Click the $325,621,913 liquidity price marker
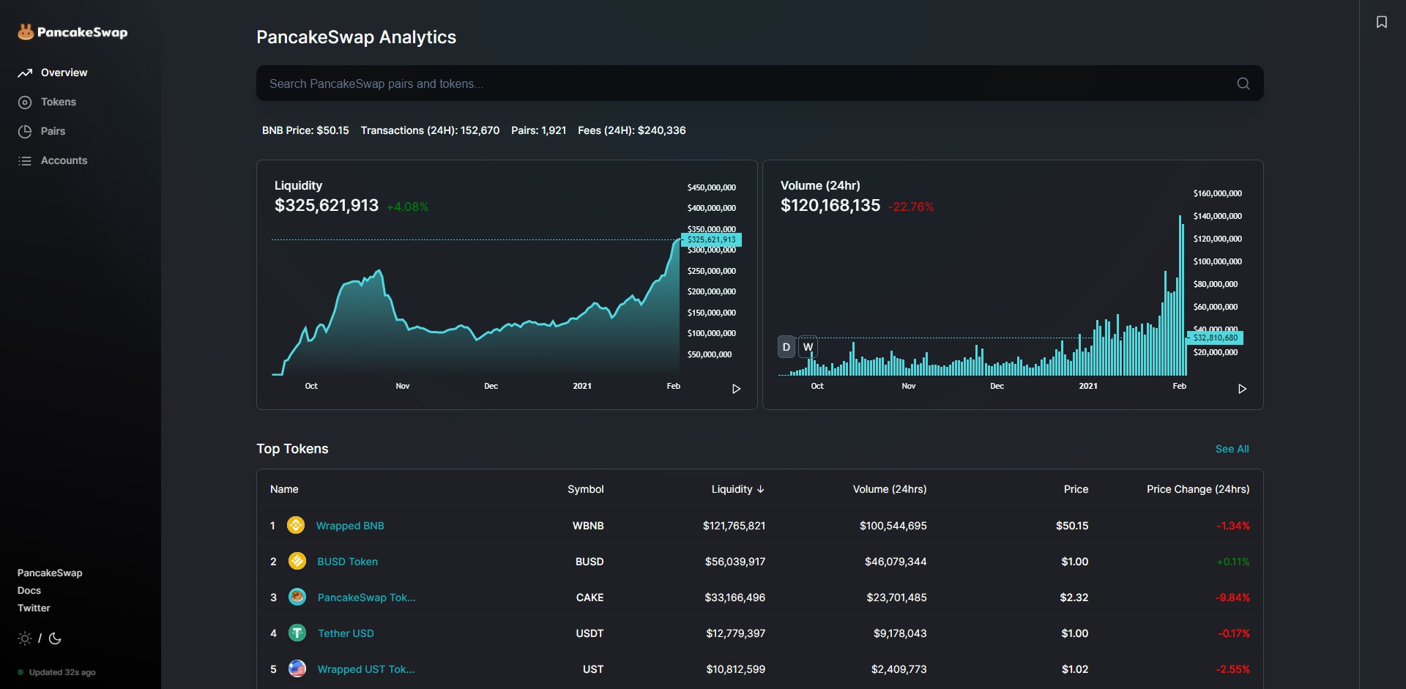 tap(711, 239)
